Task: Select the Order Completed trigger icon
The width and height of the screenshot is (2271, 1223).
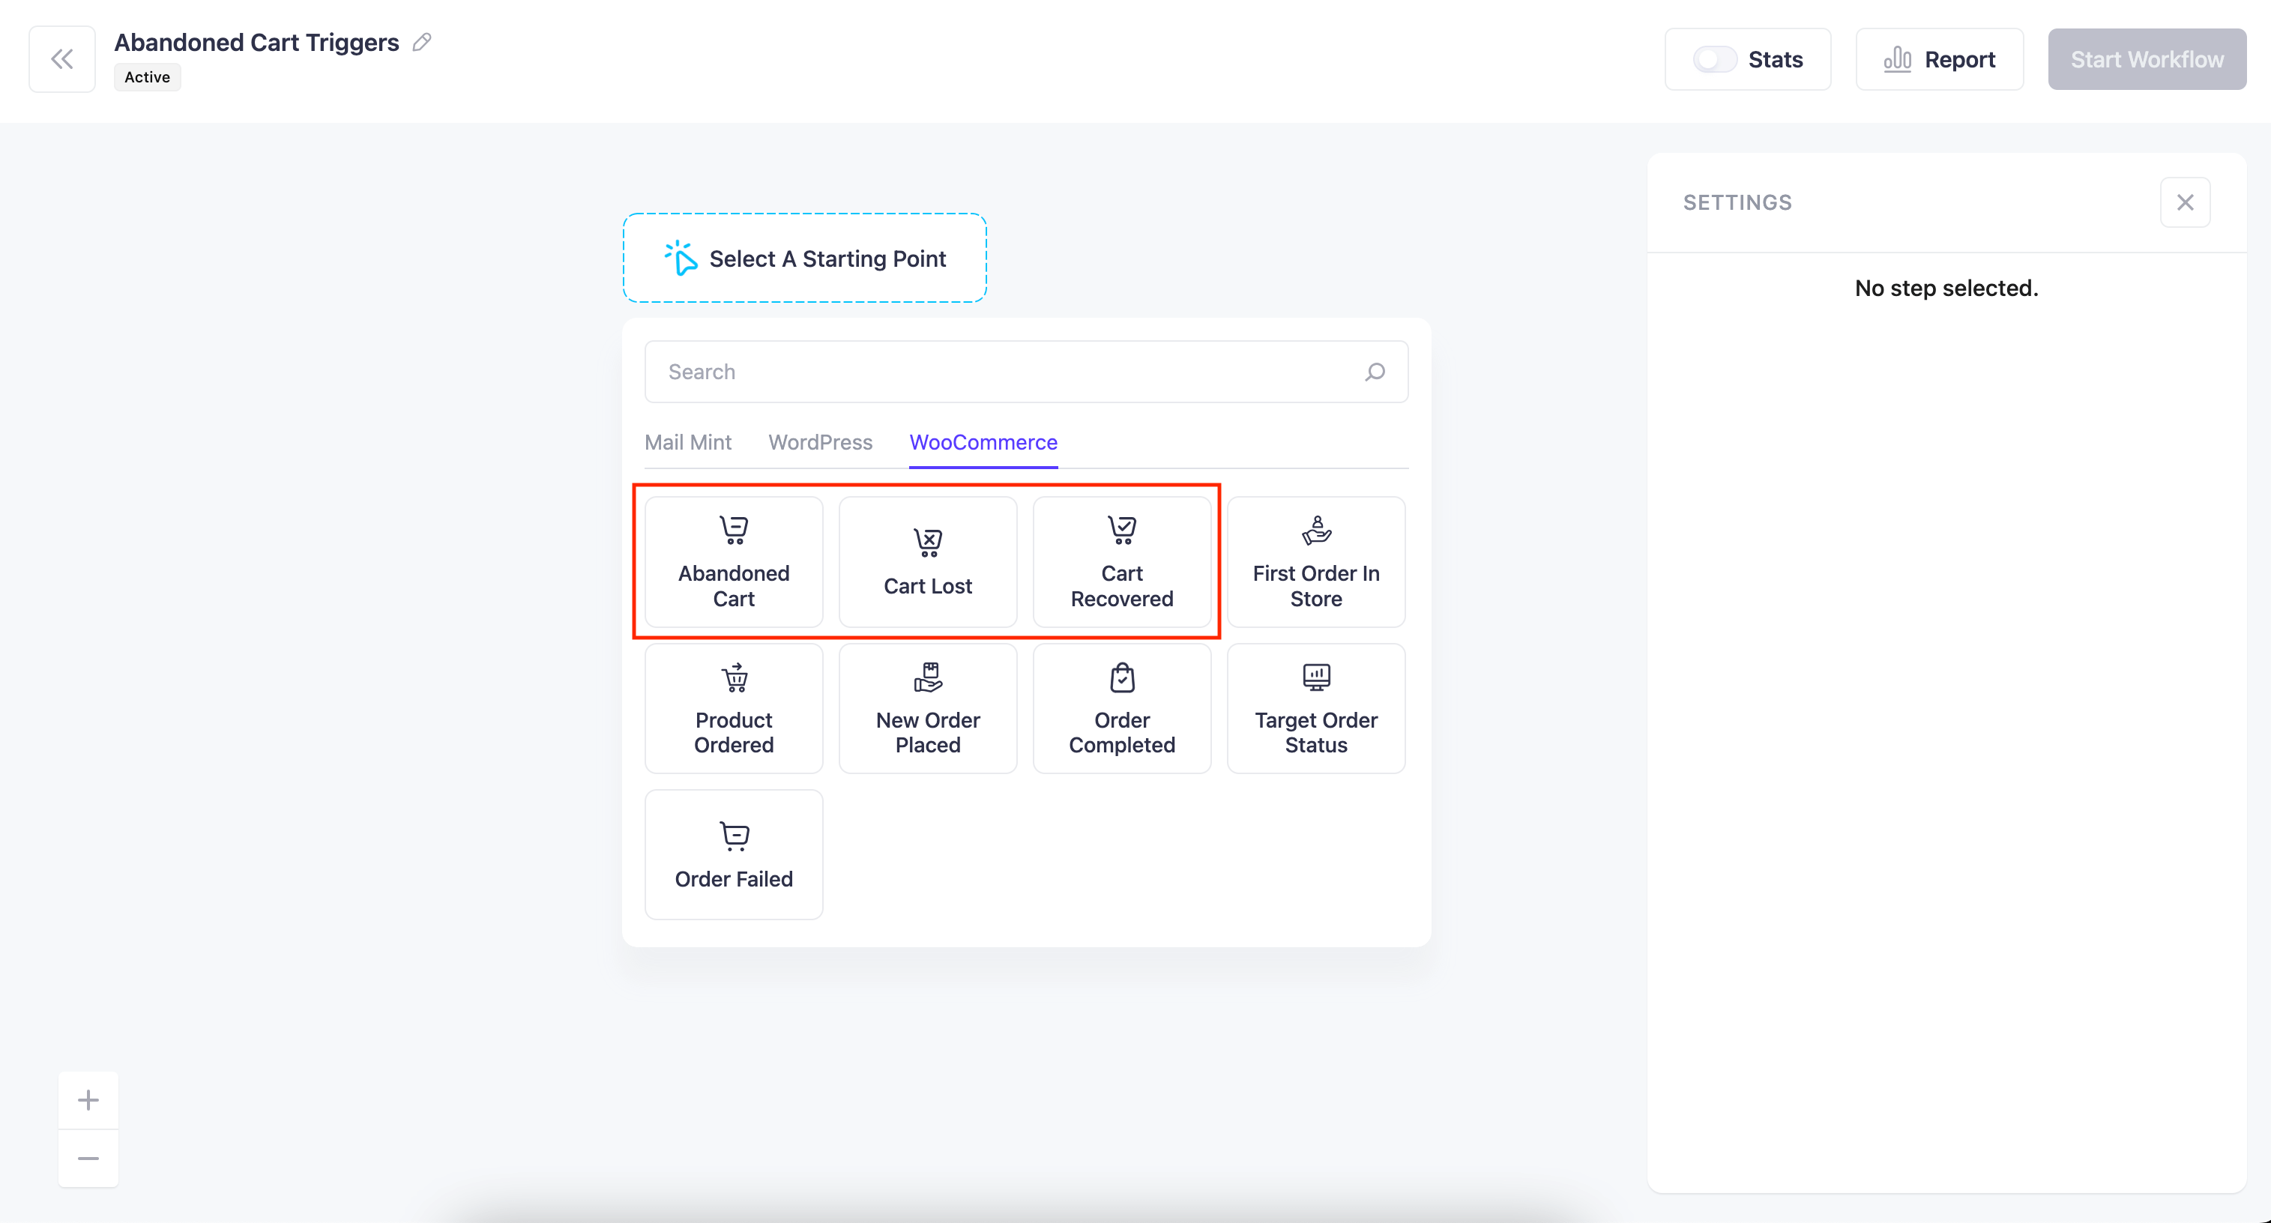Action: point(1122,708)
